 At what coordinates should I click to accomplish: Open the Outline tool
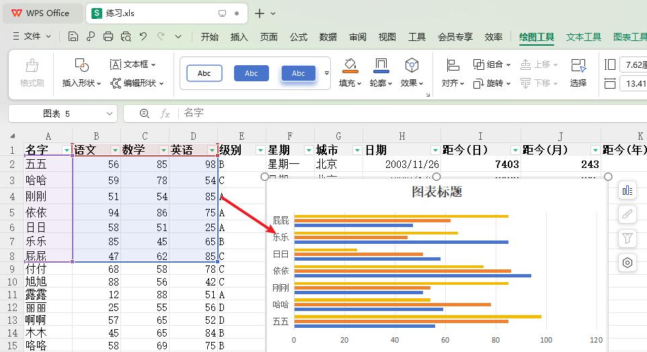[381, 73]
